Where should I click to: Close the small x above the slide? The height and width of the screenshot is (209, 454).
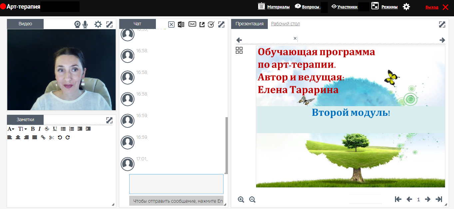pyautogui.click(x=295, y=38)
